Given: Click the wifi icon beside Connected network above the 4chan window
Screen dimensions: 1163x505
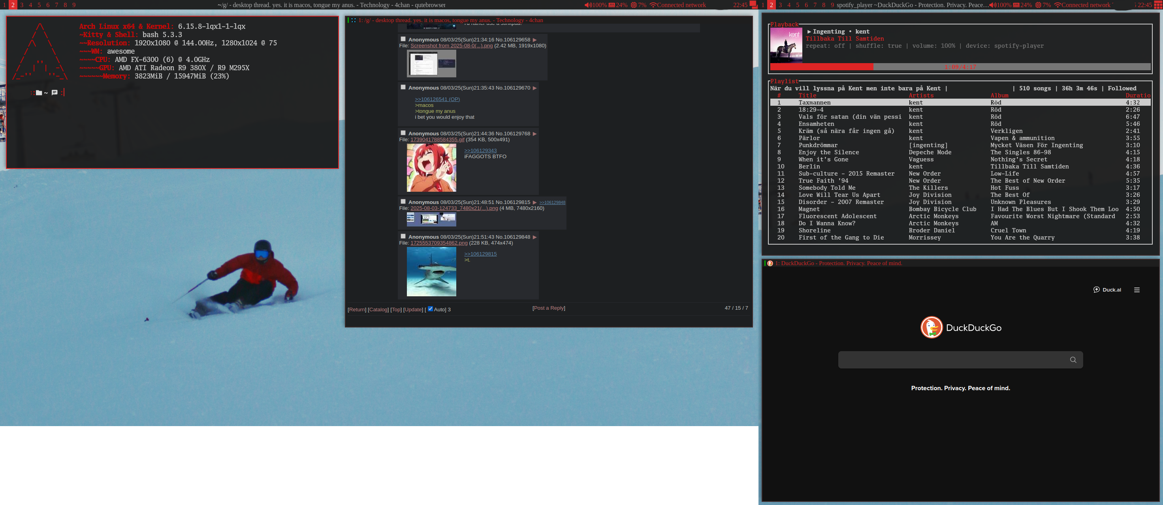Looking at the screenshot, I should pyautogui.click(x=653, y=5).
